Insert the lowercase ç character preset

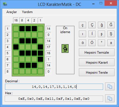[82, 25]
